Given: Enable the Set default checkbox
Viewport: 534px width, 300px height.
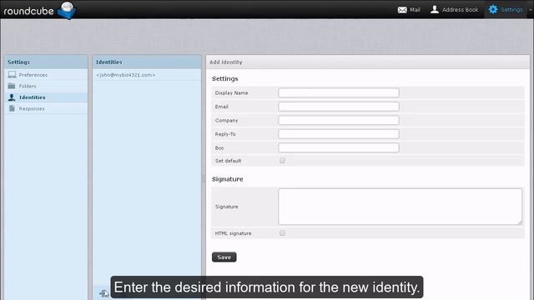Looking at the screenshot, I should (x=282, y=161).
